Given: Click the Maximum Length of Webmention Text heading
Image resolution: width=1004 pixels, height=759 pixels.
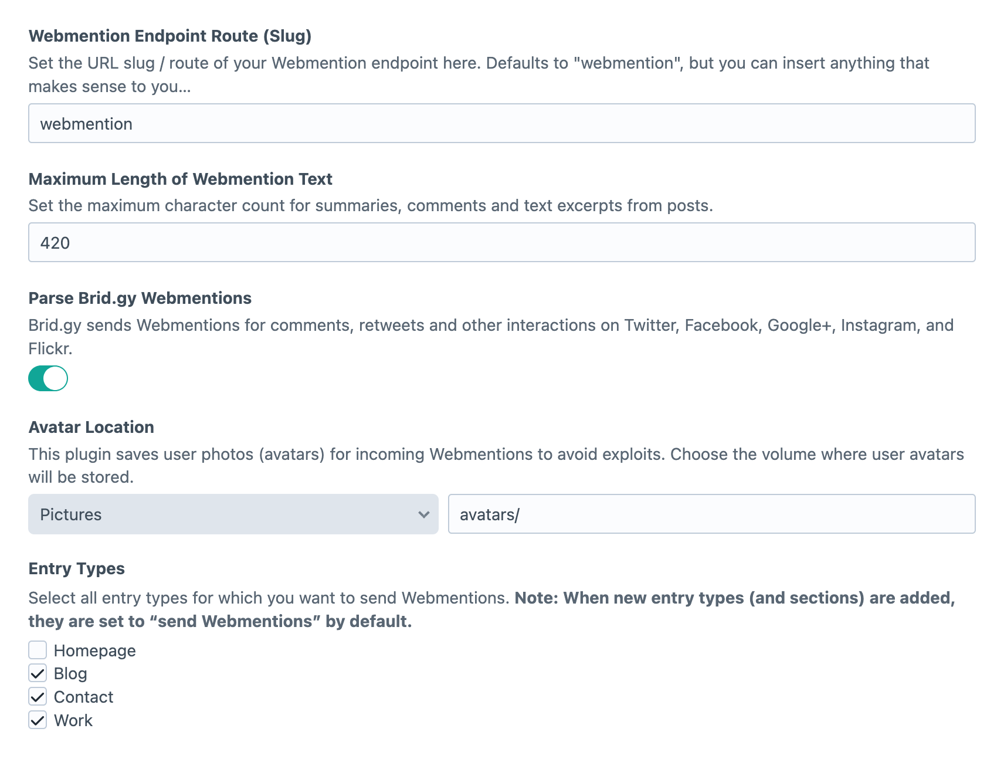Looking at the screenshot, I should point(180,179).
